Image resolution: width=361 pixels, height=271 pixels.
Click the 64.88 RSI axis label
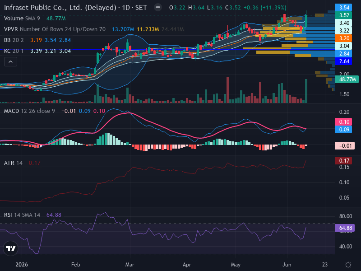click(345, 228)
